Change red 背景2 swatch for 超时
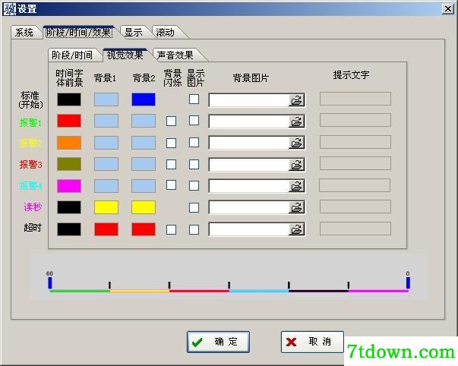Viewport: 458px width, 366px height. point(144,229)
